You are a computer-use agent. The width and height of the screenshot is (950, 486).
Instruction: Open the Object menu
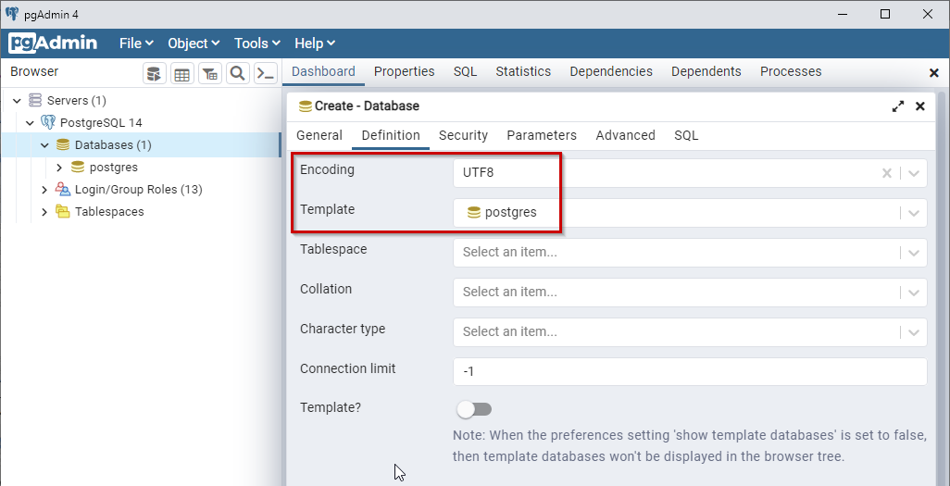[x=194, y=43]
